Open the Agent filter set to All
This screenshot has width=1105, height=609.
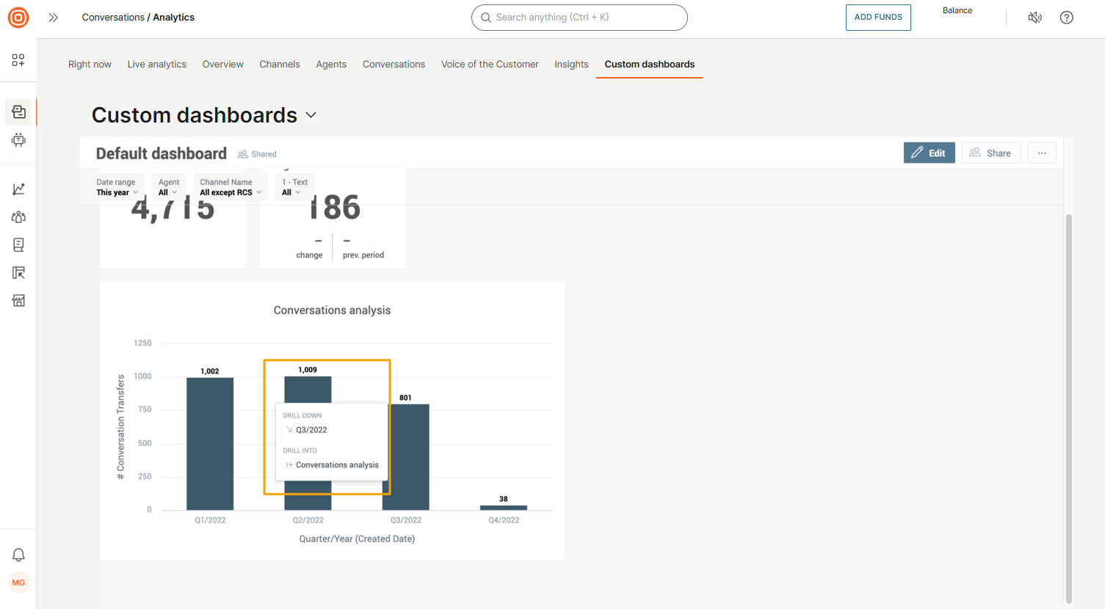(169, 187)
